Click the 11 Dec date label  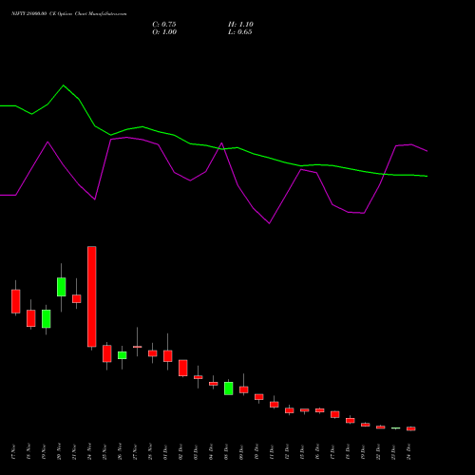(x=272, y=452)
